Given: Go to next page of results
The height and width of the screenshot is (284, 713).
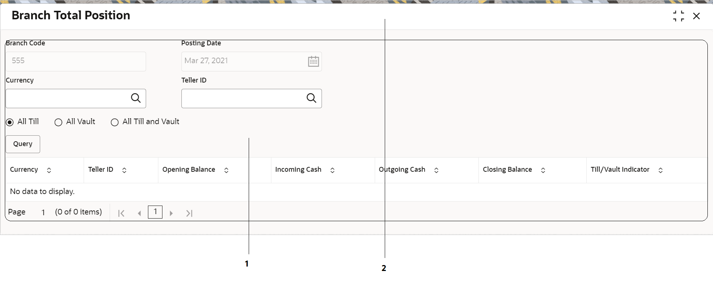Looking at the screenshot, I should [x=171, y=213].
